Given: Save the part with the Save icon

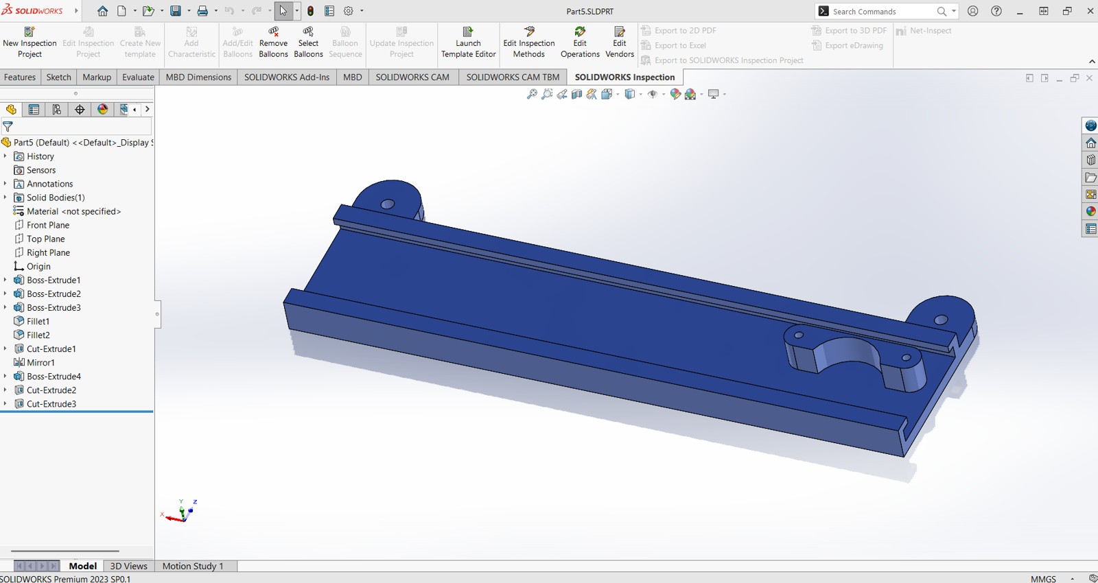Looking at the screenshot, I should tap(176, 11).
